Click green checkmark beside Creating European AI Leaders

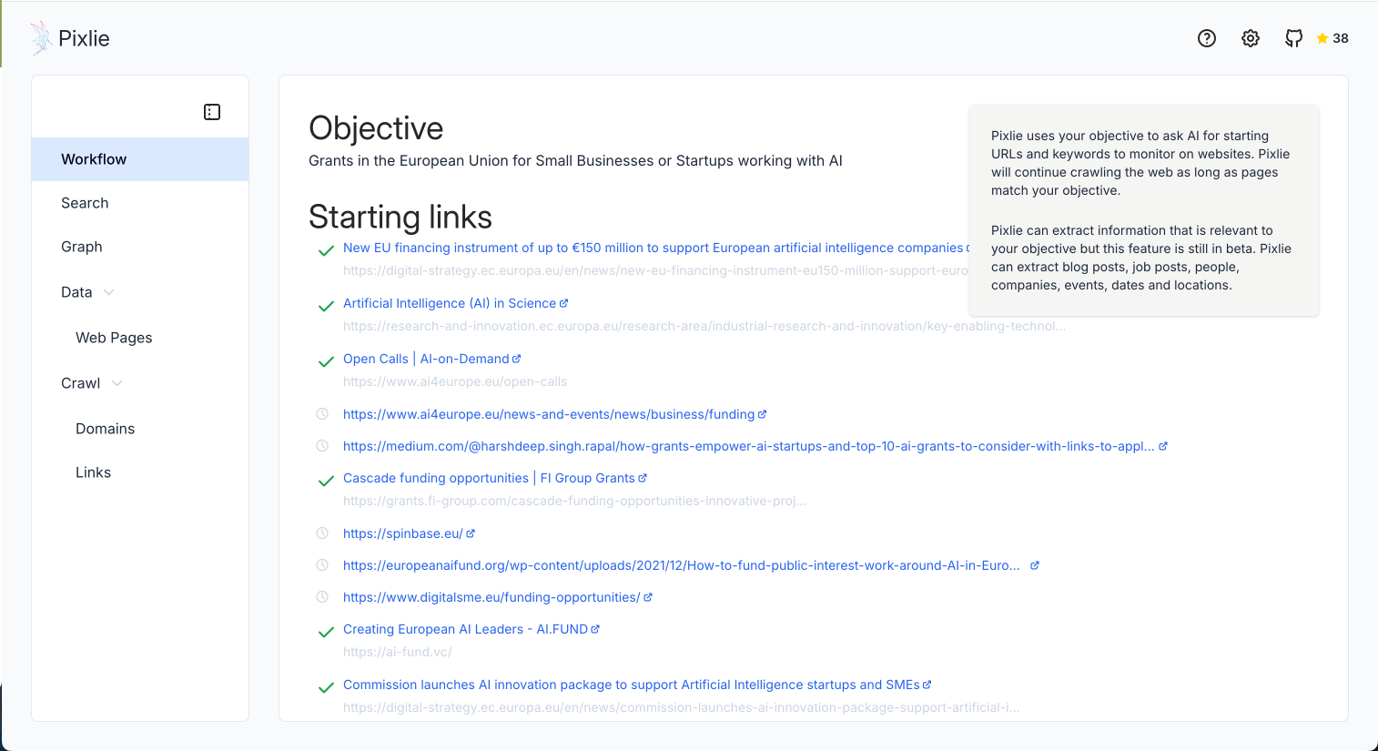click(326, 632)
